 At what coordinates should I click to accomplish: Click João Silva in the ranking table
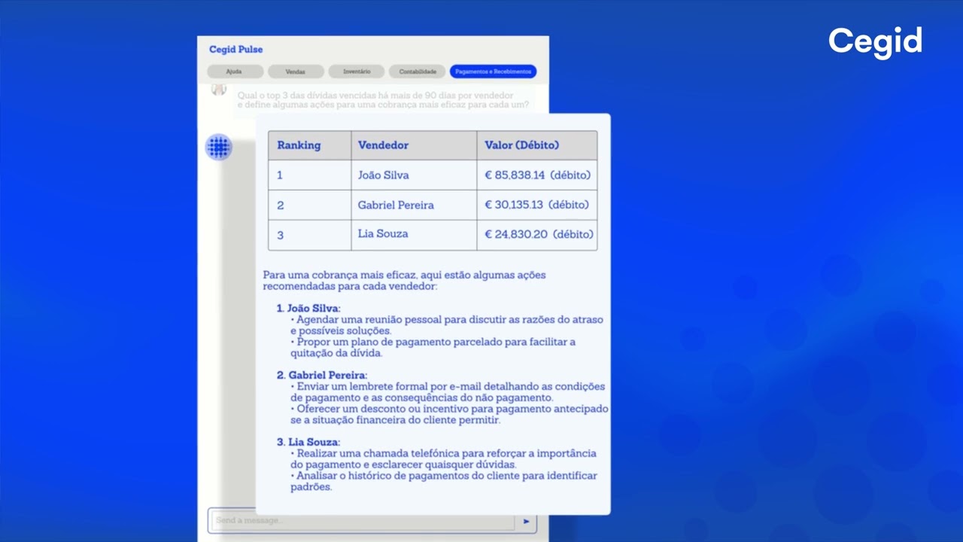[x=383, y=175]
